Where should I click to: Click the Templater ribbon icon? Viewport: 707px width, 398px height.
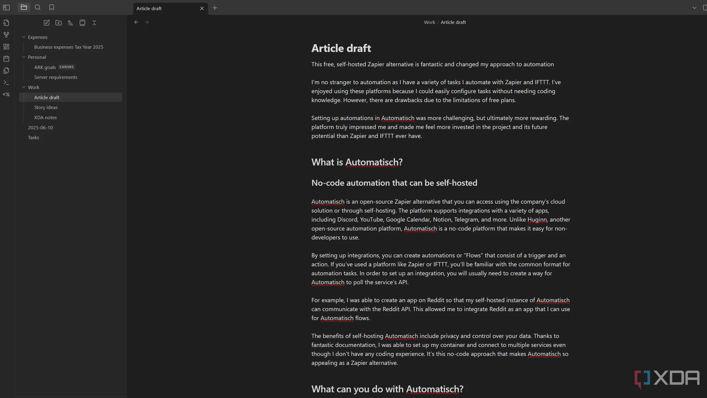click(6, 94)
